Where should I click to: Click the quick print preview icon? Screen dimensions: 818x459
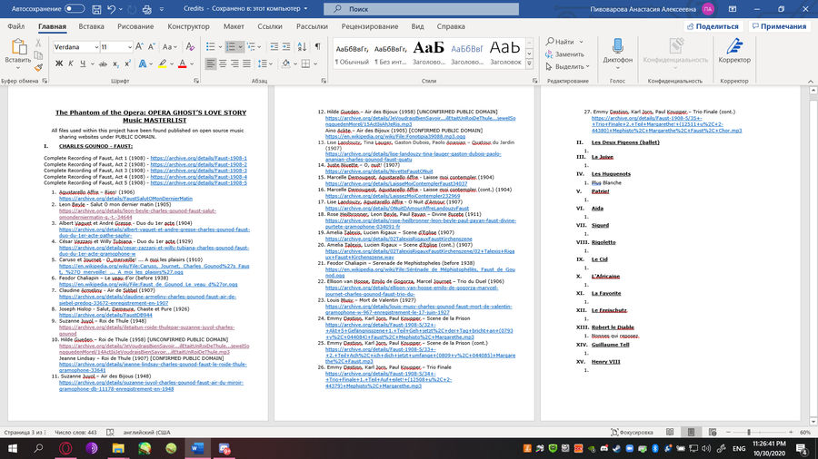(x=147, y=9)
